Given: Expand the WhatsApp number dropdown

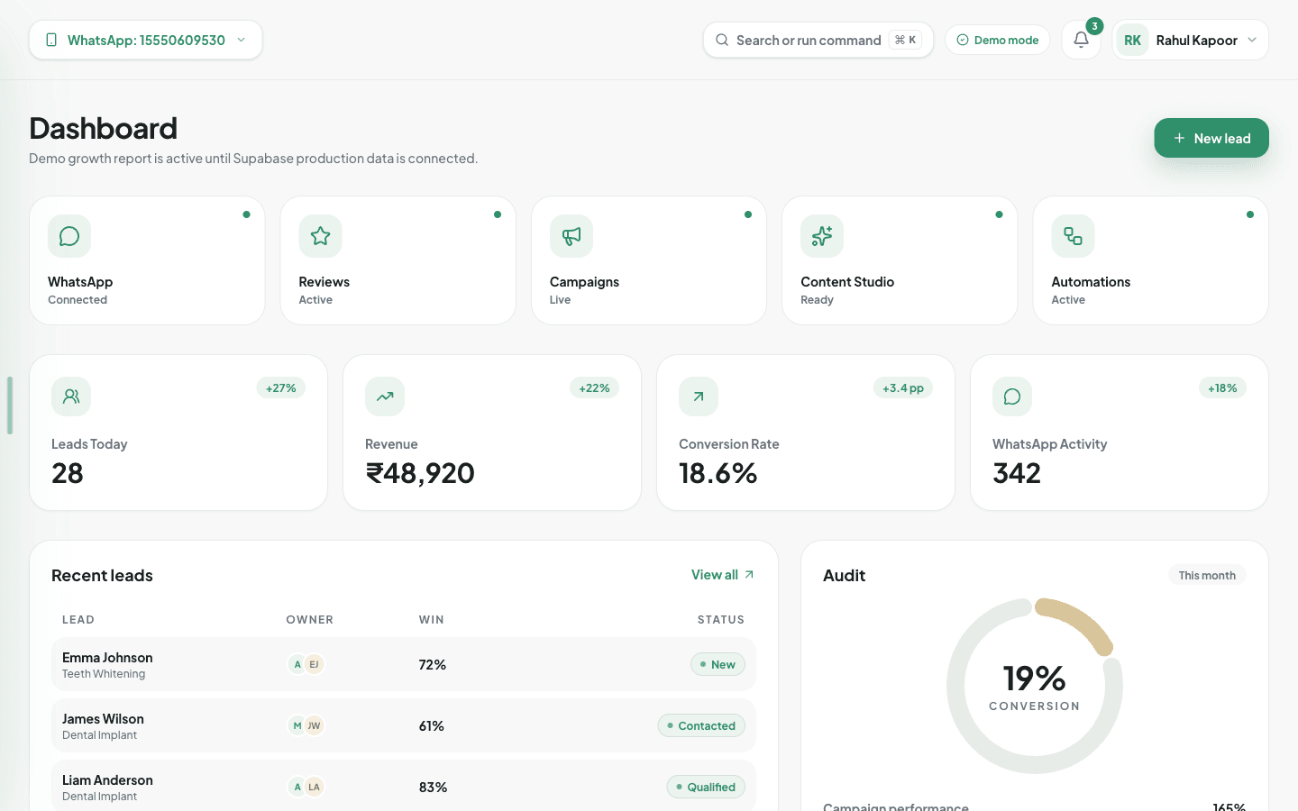Looking at the screenshot, I should click(x=146, y=40).
